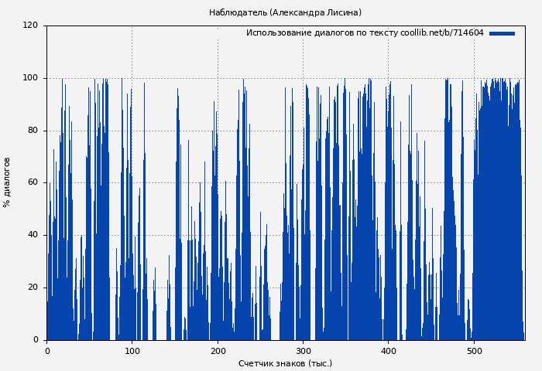Click the y-axis tick label 0
The height and width of the screenshot is (371, 542).
pos(36,340)
